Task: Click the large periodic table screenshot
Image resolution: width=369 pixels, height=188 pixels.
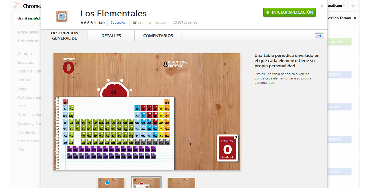Action: pos(147,111)
